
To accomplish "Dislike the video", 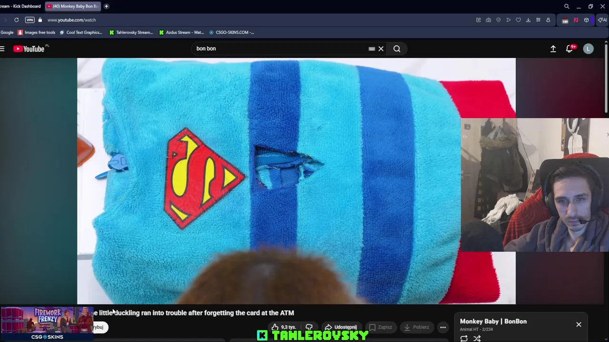I will coord(309,327).
